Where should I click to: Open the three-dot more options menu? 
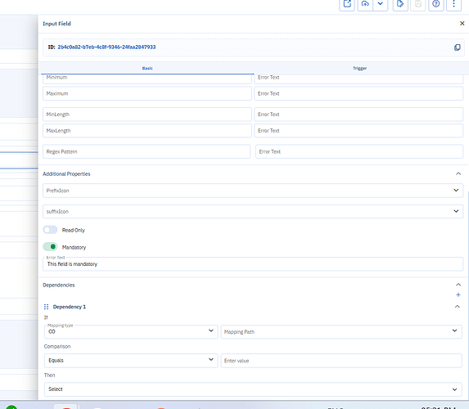tap(453, 4)
